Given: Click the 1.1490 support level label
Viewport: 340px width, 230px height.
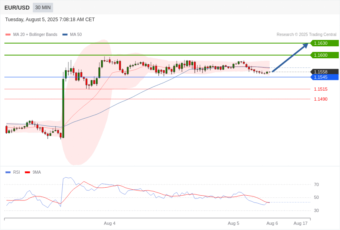Looking at the screenshot, I should (x=321, y=99).
